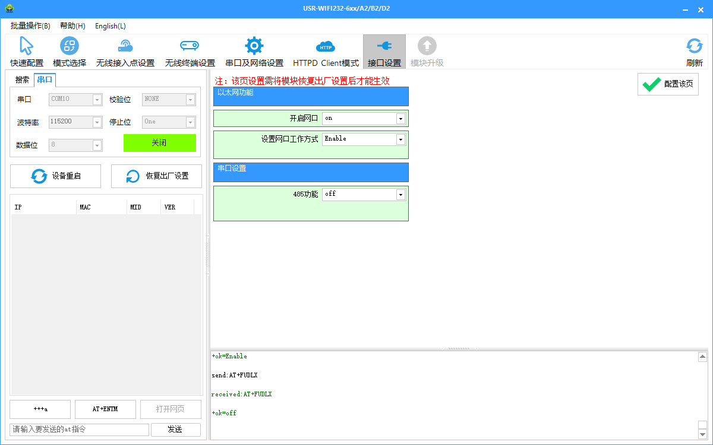Click the MAC column header
713x445 pixels.
tap(102, 208)
